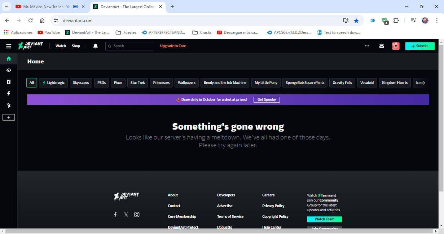This screenshot has height=234, width=444.
Task: Click the plus box in the sidebar
Action: click(x=9, y=117)
